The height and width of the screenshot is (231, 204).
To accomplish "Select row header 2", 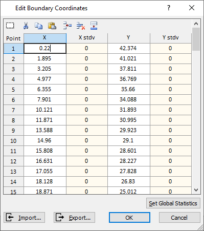I will 13,59.
